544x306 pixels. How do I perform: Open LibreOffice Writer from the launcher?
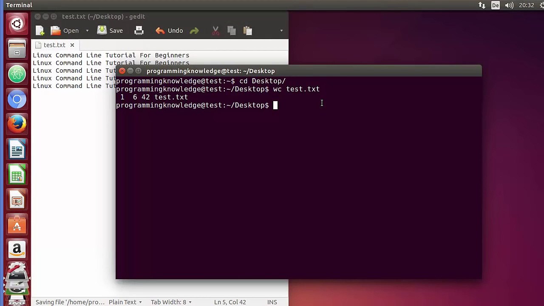[x=17, y=150]
